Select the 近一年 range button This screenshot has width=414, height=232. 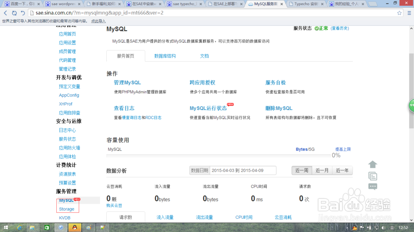pyautogui.click(x=342, y=170)
